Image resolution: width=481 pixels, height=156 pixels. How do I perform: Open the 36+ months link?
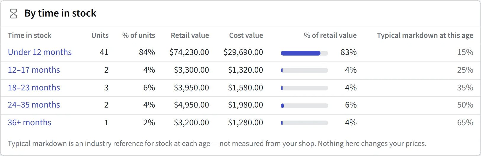point(30,123)
